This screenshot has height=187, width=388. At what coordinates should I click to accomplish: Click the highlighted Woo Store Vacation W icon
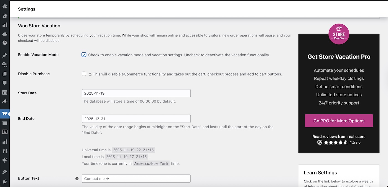[5, 113]
